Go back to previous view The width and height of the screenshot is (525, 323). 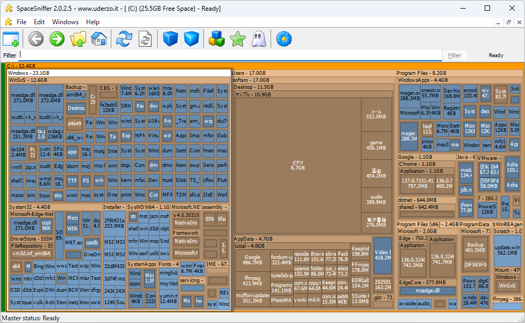pyautogui.click(x=36, y=39)
